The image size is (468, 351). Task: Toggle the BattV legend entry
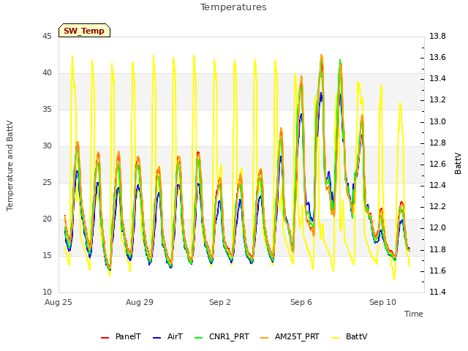[x=350, y=336]
